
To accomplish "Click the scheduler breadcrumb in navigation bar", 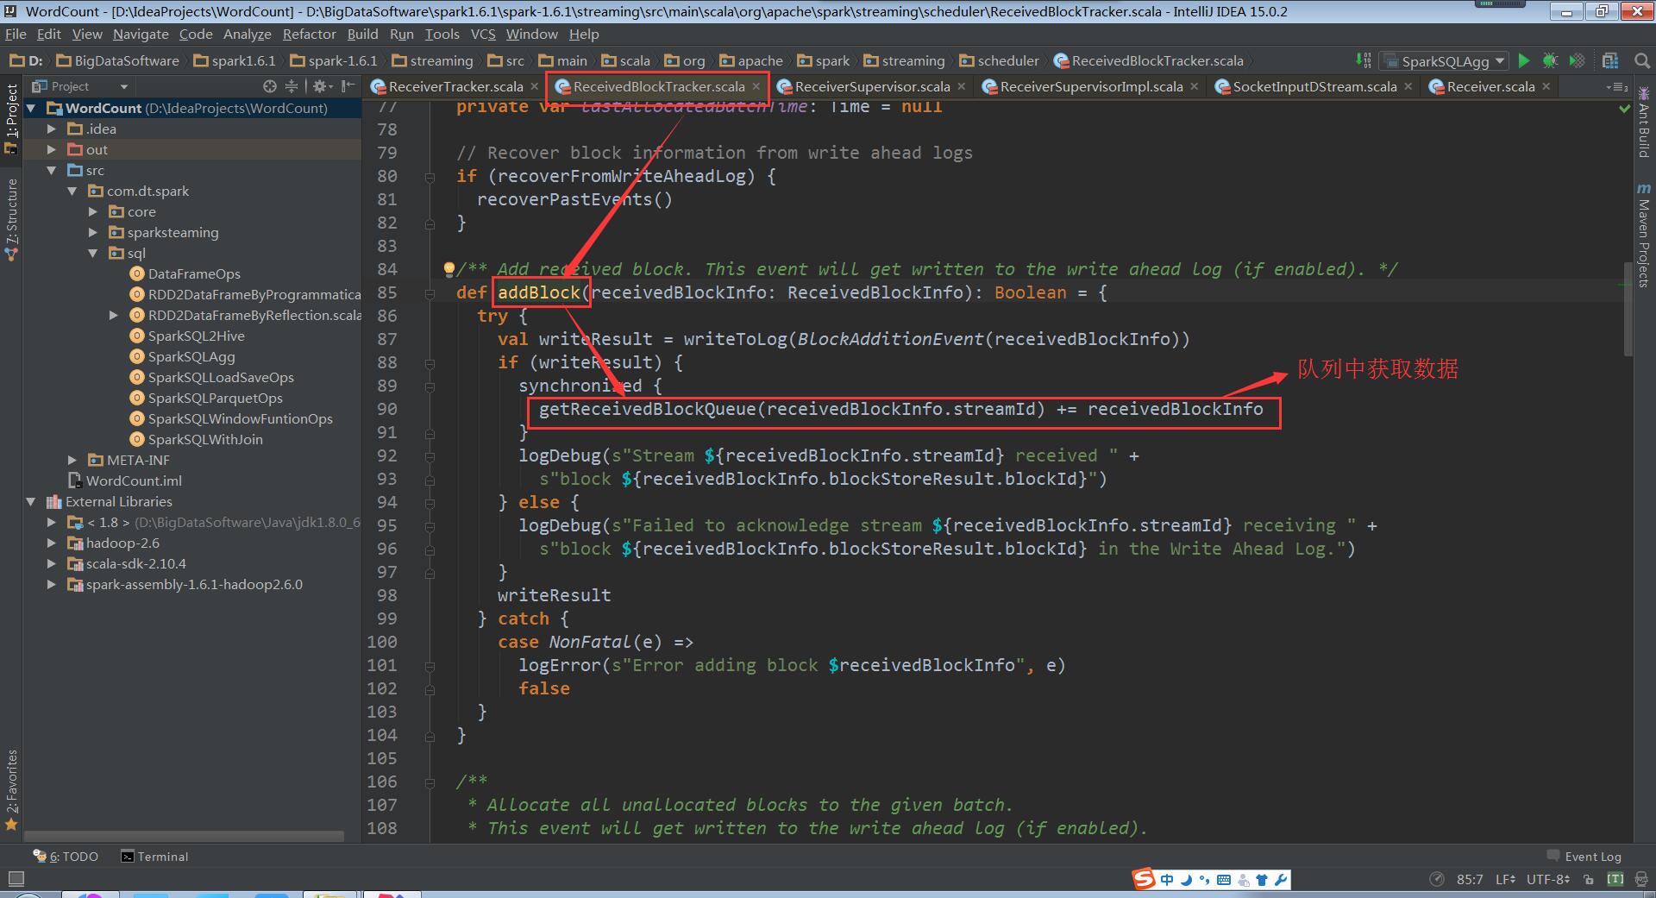I will click(1000, 60).
